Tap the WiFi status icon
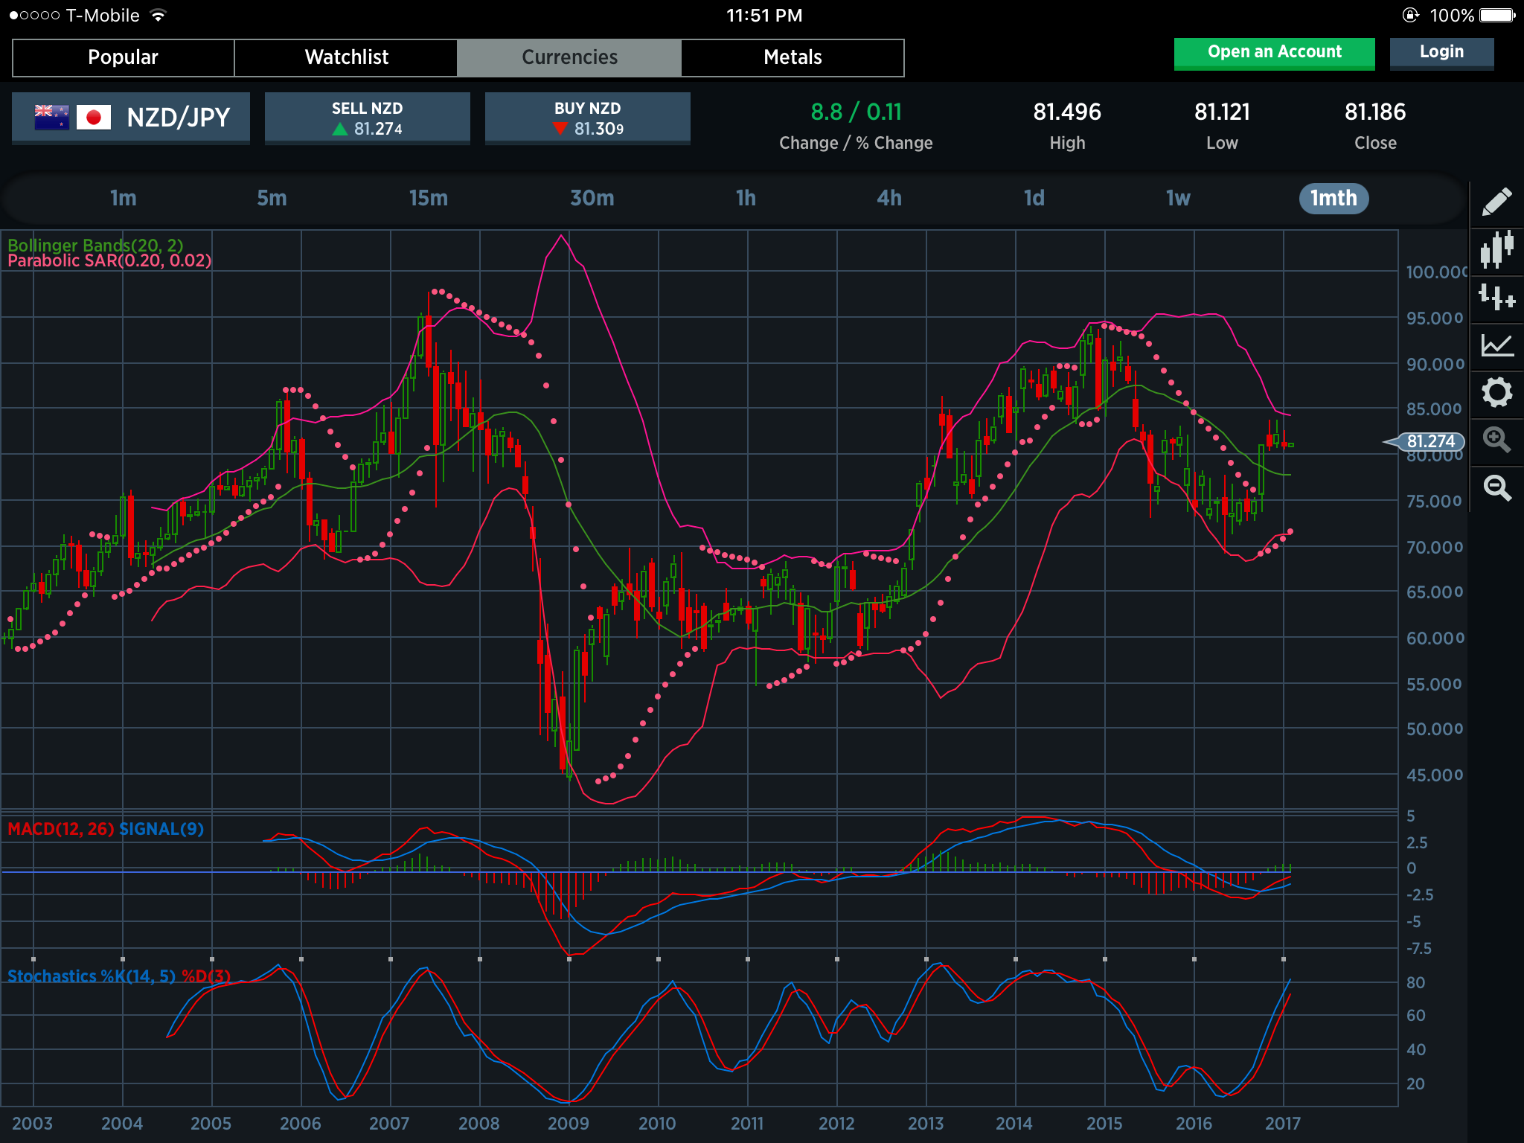 [158, 15]
